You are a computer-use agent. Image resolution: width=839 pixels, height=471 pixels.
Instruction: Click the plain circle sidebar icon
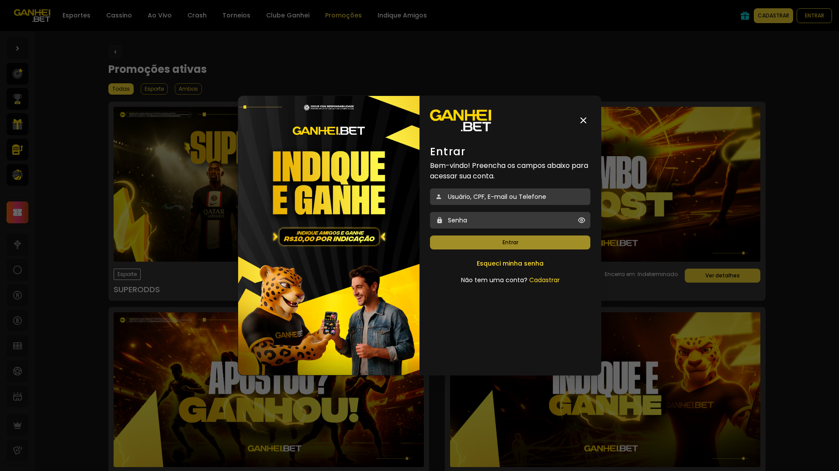pos(17,270)
